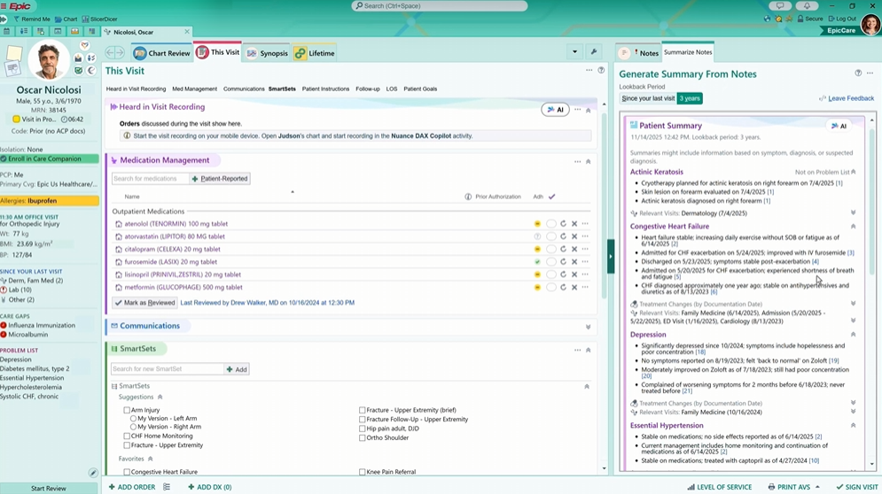882x494 pixels.
Task: Open the Chart Review tab
Action: pos(161,53)
